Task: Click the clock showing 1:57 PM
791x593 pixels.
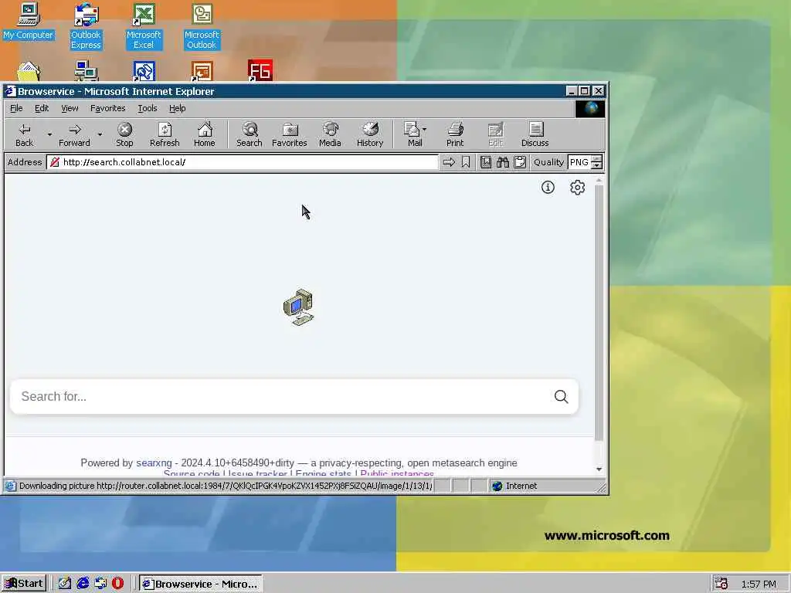Action: (x=759, y=584)
